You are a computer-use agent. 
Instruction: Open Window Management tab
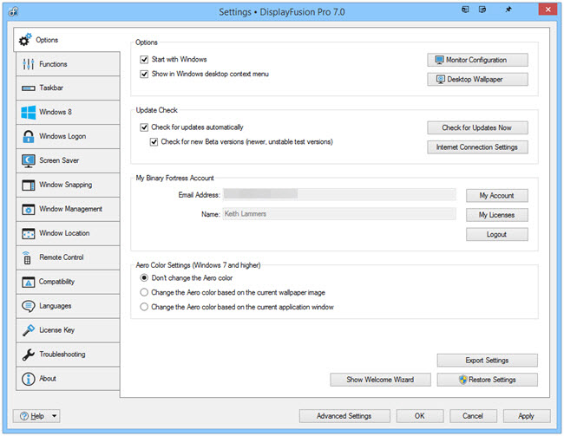click(68, 209)
